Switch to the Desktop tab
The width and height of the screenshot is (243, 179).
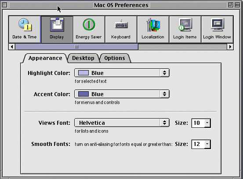83,58
